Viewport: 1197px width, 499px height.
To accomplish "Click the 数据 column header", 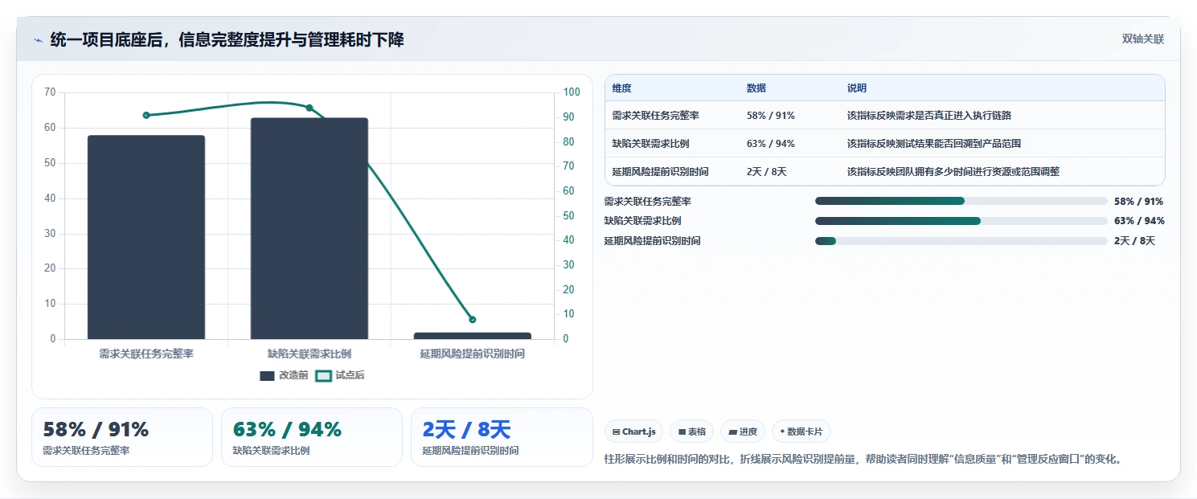I will [756, 88].
